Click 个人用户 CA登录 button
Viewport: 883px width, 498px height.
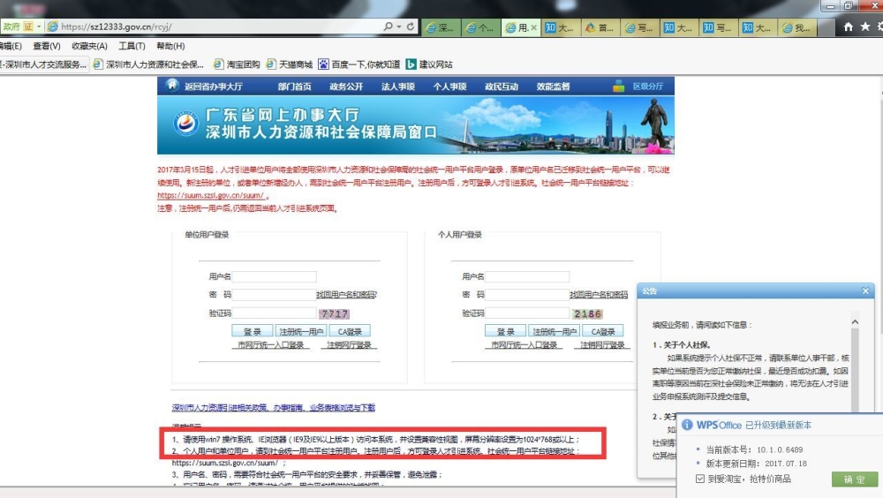(x=603, y=332)
